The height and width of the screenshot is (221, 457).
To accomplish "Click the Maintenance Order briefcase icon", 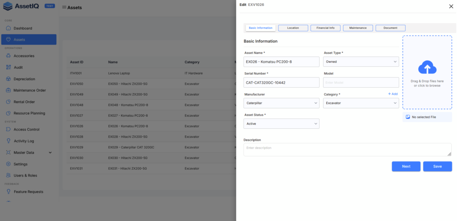I will point(8,90).
